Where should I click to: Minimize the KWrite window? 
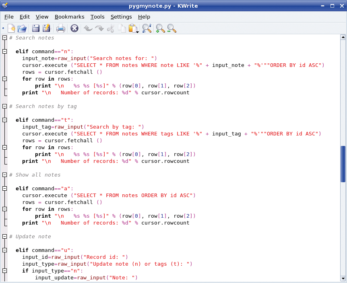[x=323, y=6]
